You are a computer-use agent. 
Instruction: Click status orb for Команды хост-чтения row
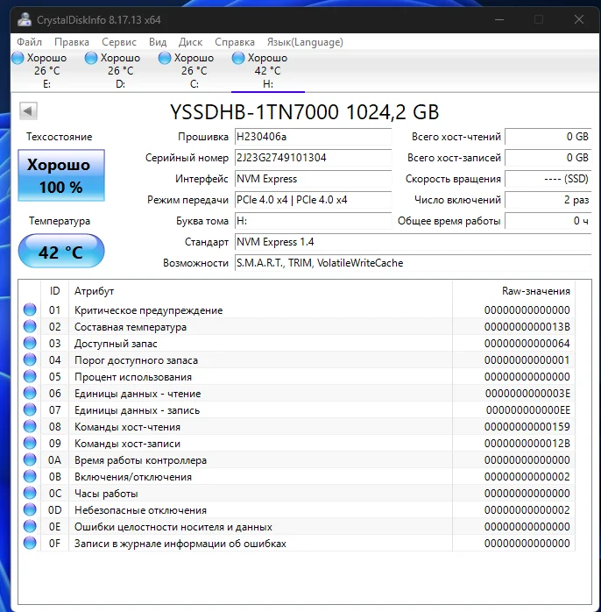[30, 427]
